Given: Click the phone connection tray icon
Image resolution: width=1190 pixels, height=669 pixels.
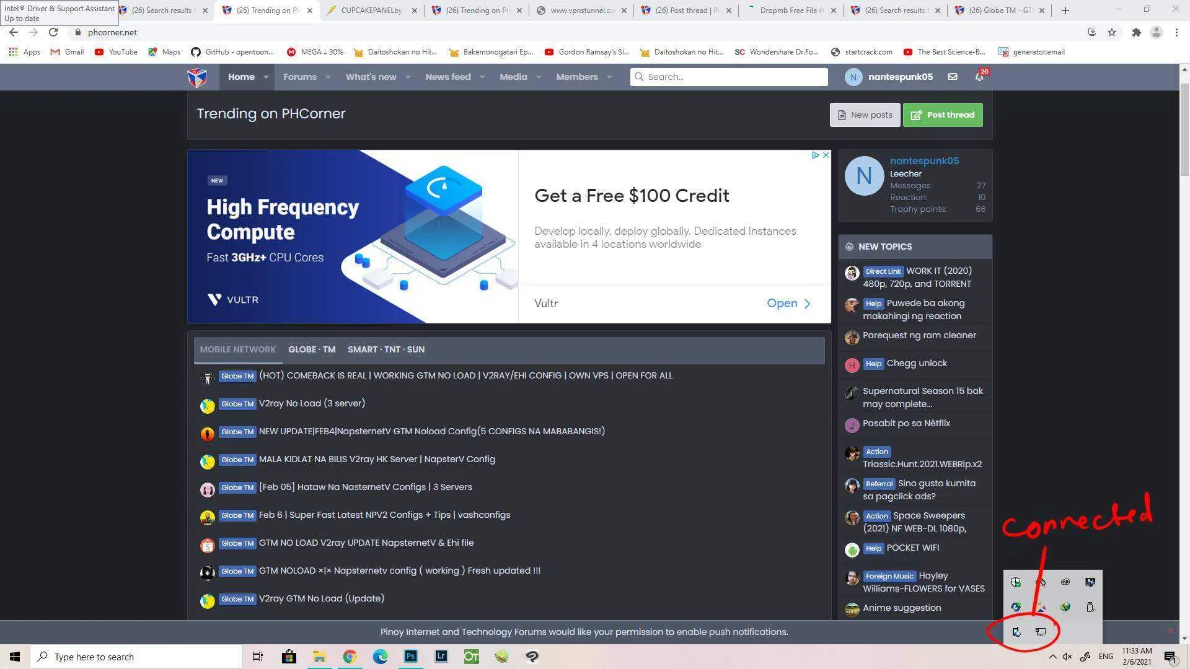Looking at the screenshot, I should [1016, 632].
